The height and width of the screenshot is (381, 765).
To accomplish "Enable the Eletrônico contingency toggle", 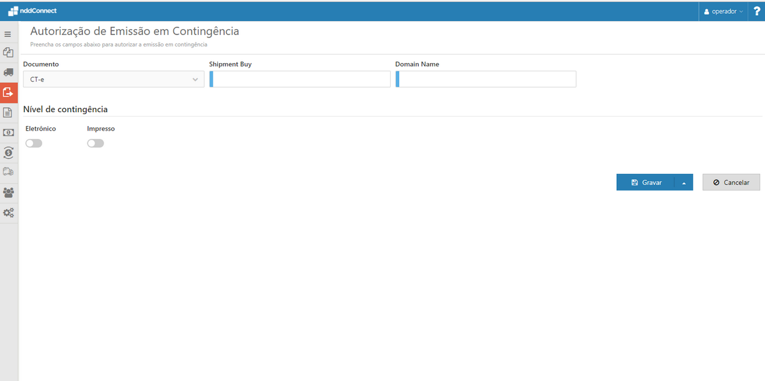I will click(x=33, y=143).
